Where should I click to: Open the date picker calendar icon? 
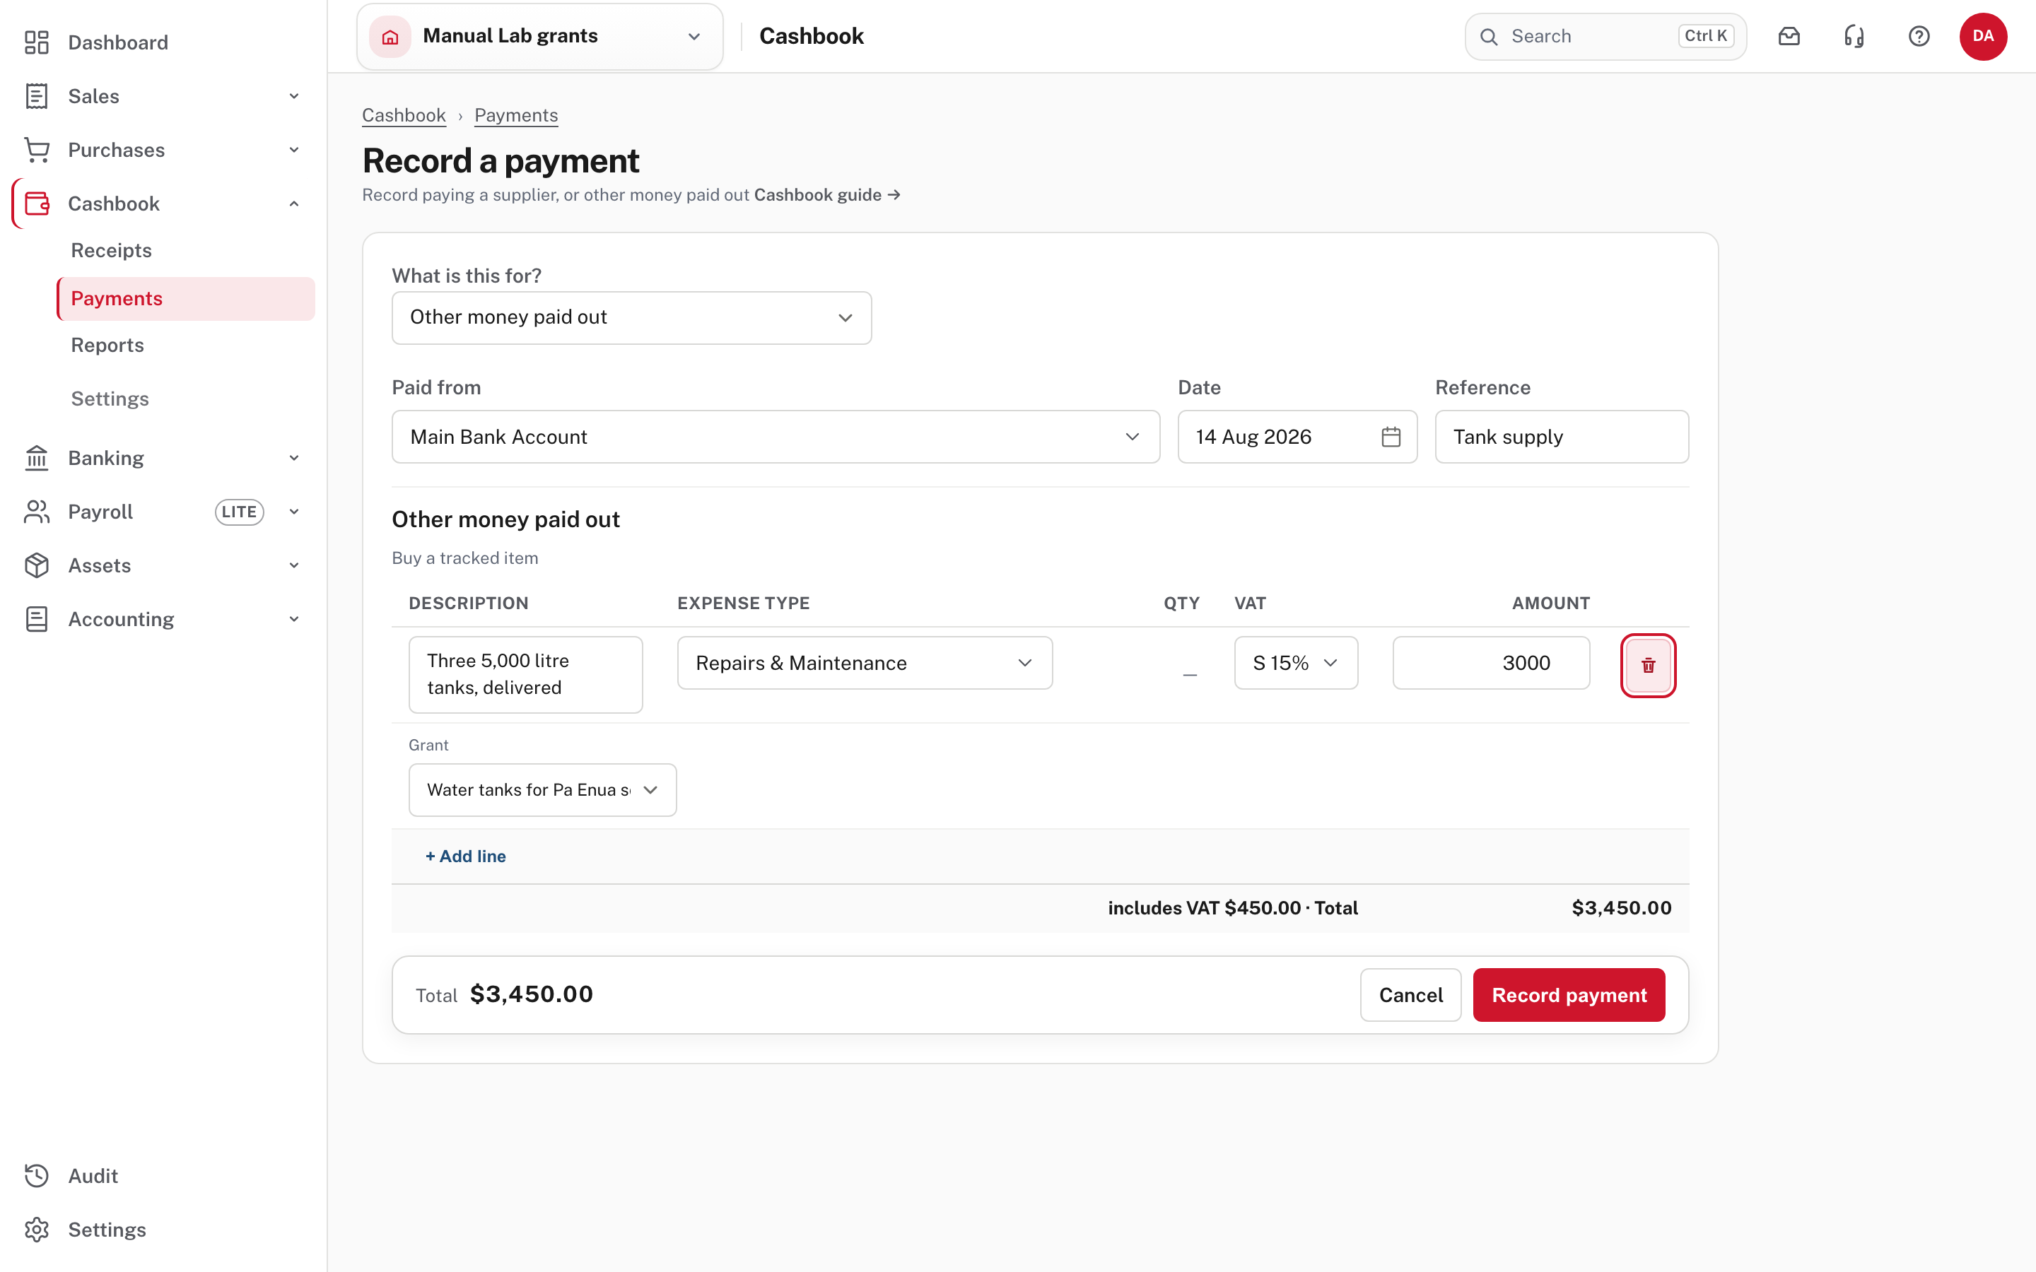[1391, 437]
